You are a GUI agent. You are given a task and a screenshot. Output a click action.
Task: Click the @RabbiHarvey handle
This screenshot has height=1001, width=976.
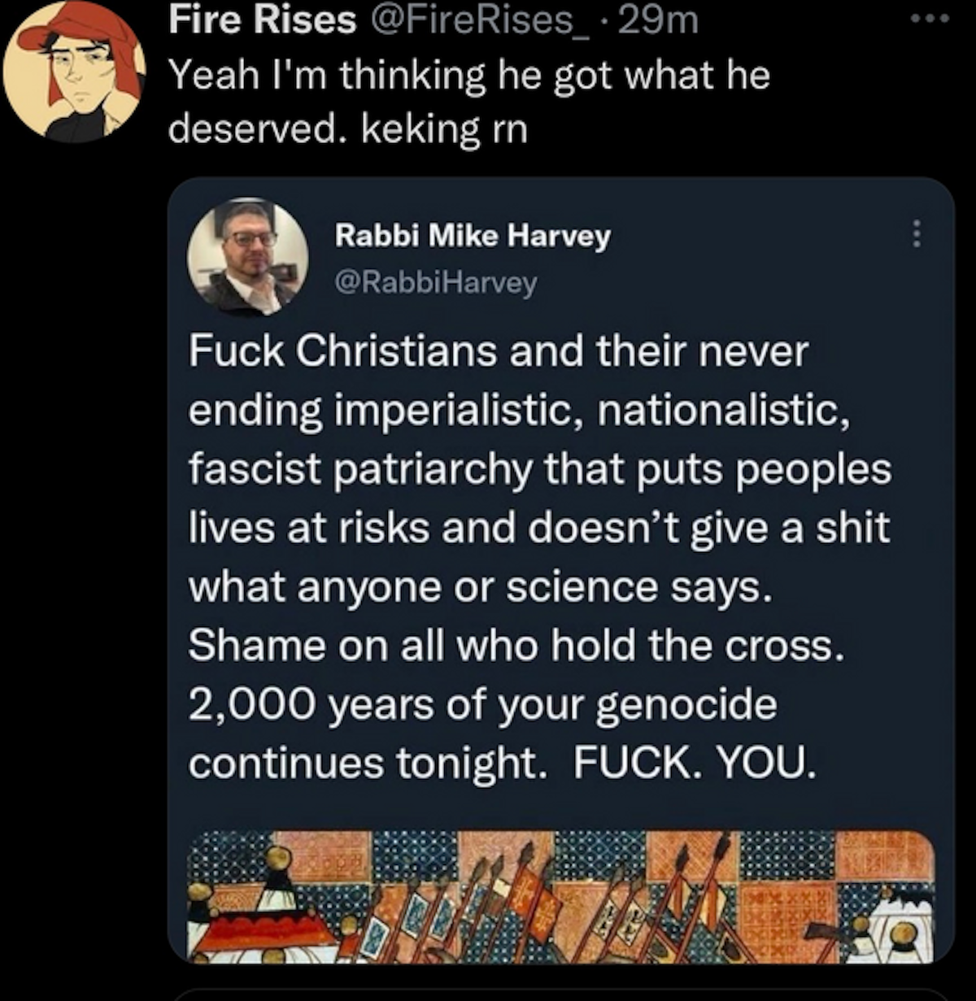coord(436,282)
